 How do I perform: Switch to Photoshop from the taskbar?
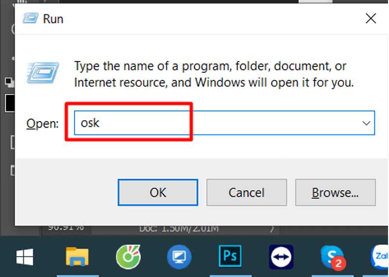(230, 256)
